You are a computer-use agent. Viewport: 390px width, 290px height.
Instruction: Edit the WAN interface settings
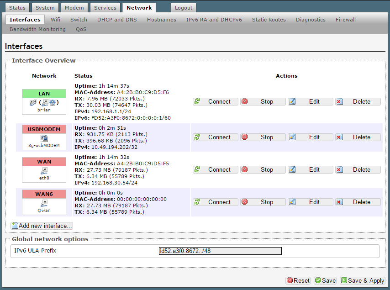310,169
